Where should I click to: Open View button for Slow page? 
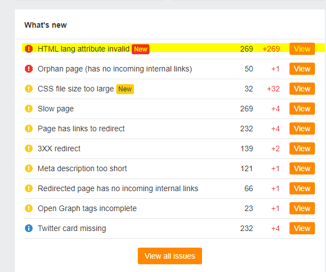[x=302, y=109]
